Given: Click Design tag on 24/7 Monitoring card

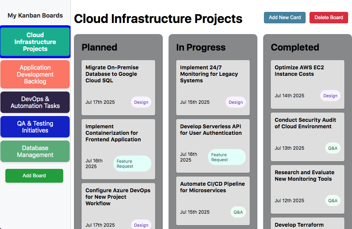Looking at the screenshot, I should click(236, 102).
